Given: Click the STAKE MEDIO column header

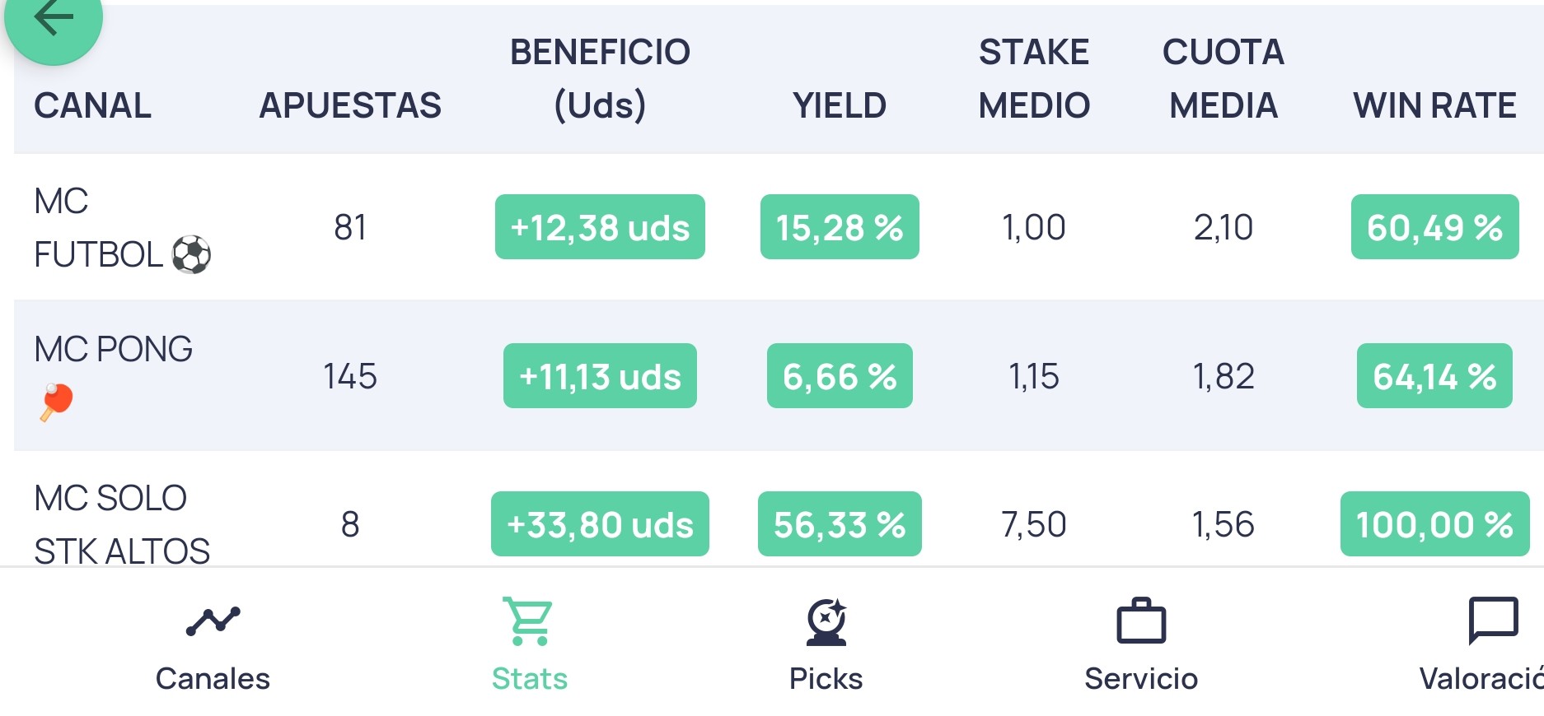Looking at the screenshot, I should coord(1034,79).
